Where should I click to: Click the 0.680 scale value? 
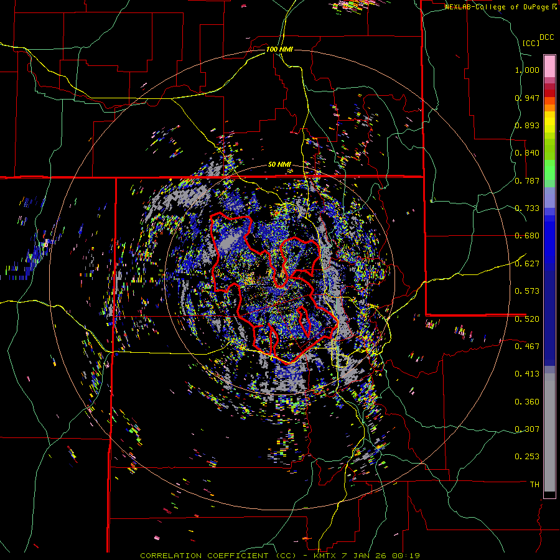[527, 236]
